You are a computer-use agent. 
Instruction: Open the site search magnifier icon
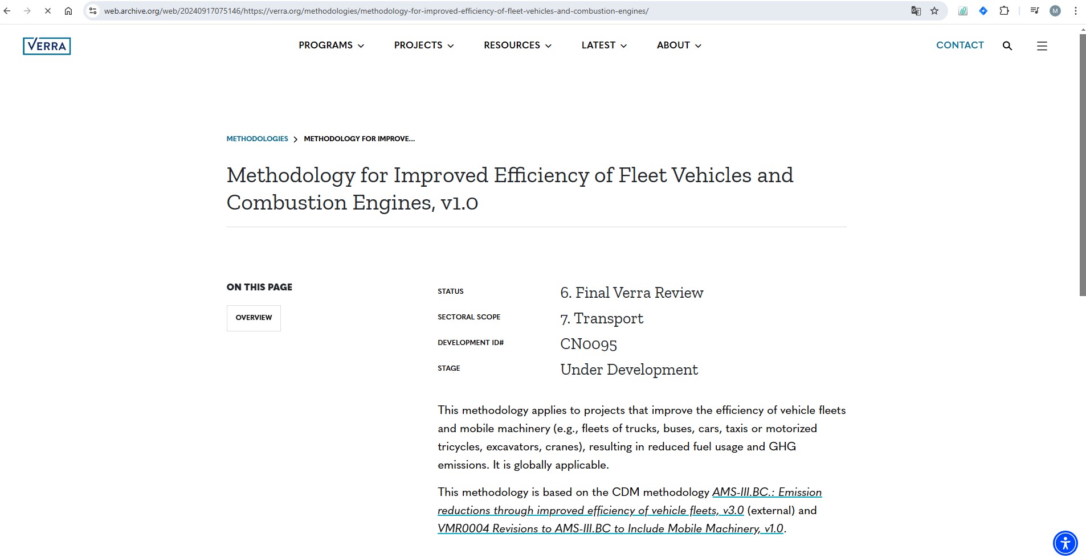pyautogui.click(x=1007, y=46)
